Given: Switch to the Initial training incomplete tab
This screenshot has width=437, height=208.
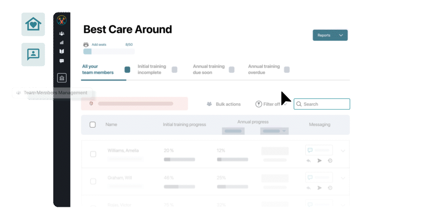Looking at the screenshot, I should pos(152,69).
